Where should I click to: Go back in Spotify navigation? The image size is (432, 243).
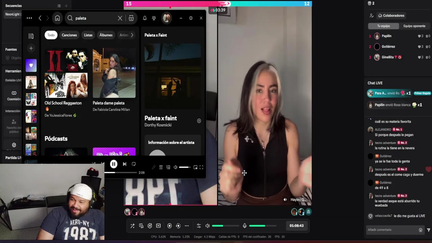coord(40,18)
